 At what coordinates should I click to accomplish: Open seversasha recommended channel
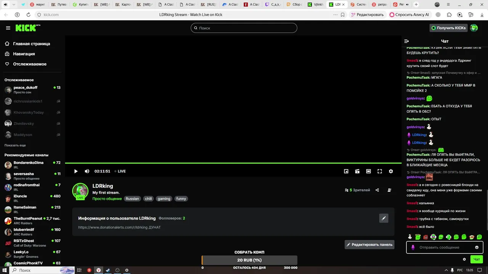point(32,176)
